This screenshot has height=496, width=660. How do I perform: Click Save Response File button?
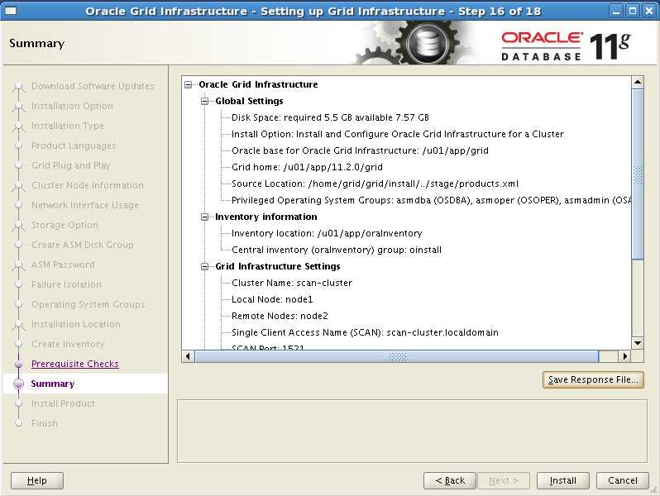point(593,379)
